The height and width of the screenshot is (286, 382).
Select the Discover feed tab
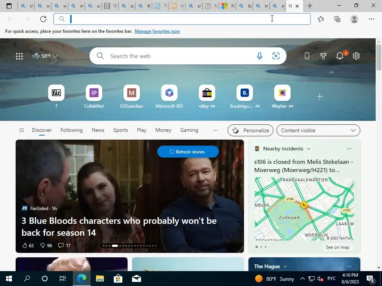click(42, 130)
